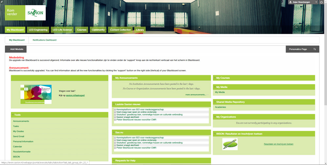Click the user avatar icon beside Arjan Steenbergen
This screenshot has width=327, height=165.
[x=290, y=2]
